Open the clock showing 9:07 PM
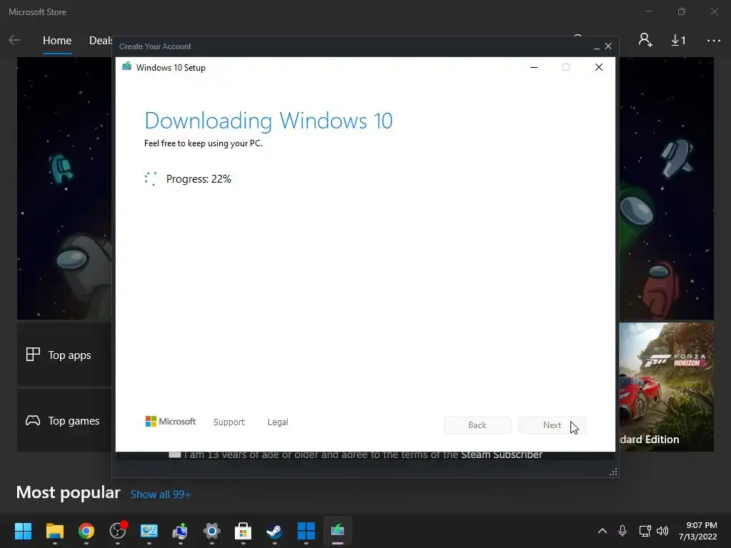 pyautogui.click(x=697, y=531)
